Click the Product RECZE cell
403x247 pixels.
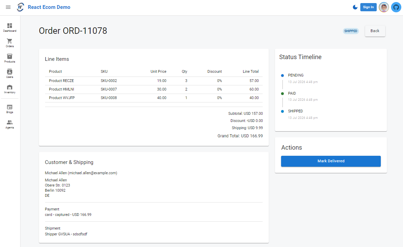tap(61, 81)
